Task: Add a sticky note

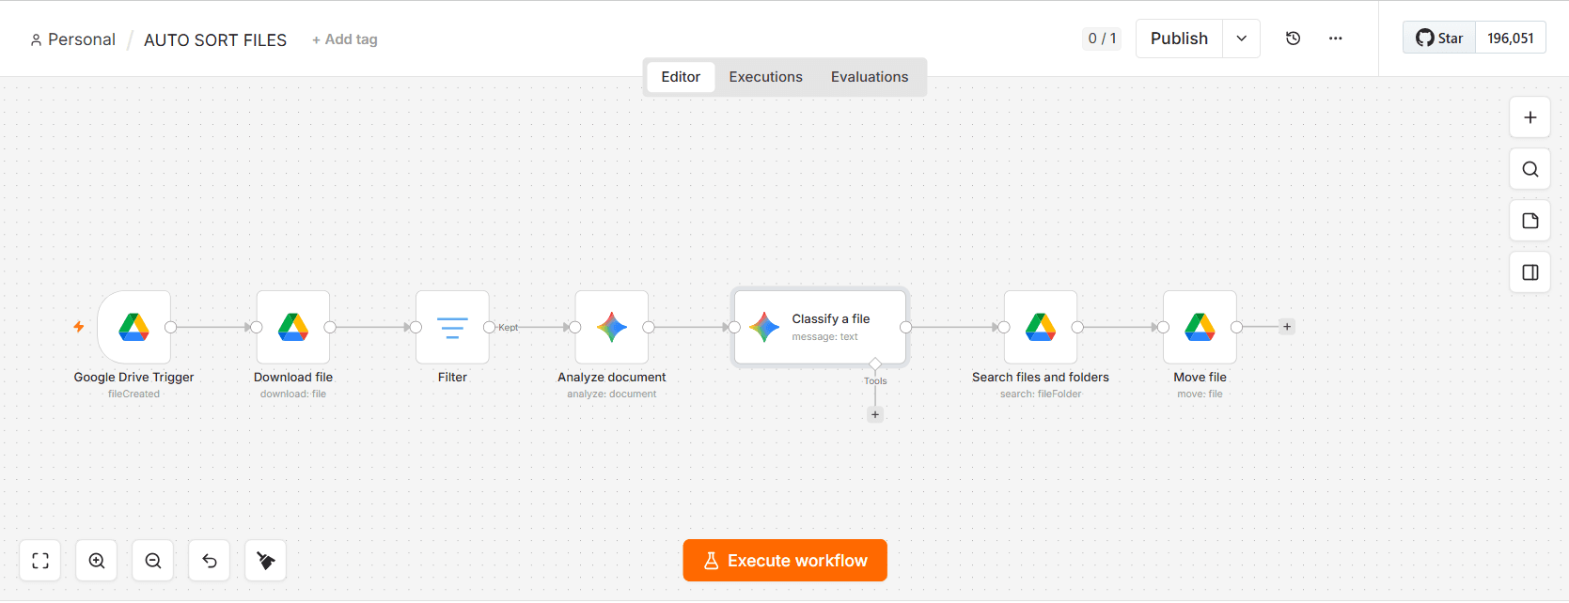Action: pyautogui.click(x=1530, y=221)
